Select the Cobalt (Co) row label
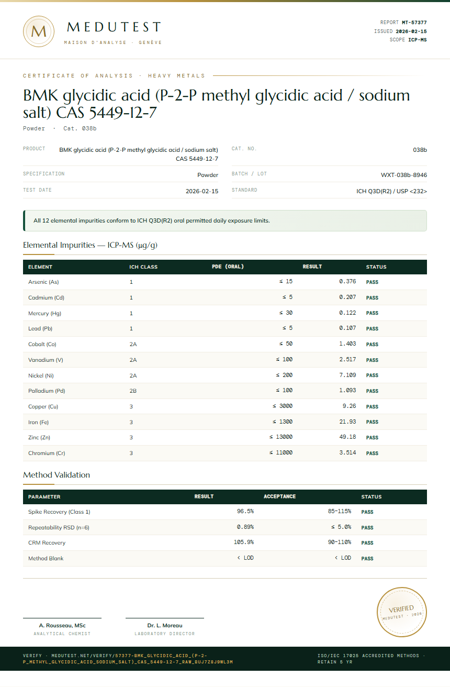The image size is (450, 687). click(x=42, y=345)
